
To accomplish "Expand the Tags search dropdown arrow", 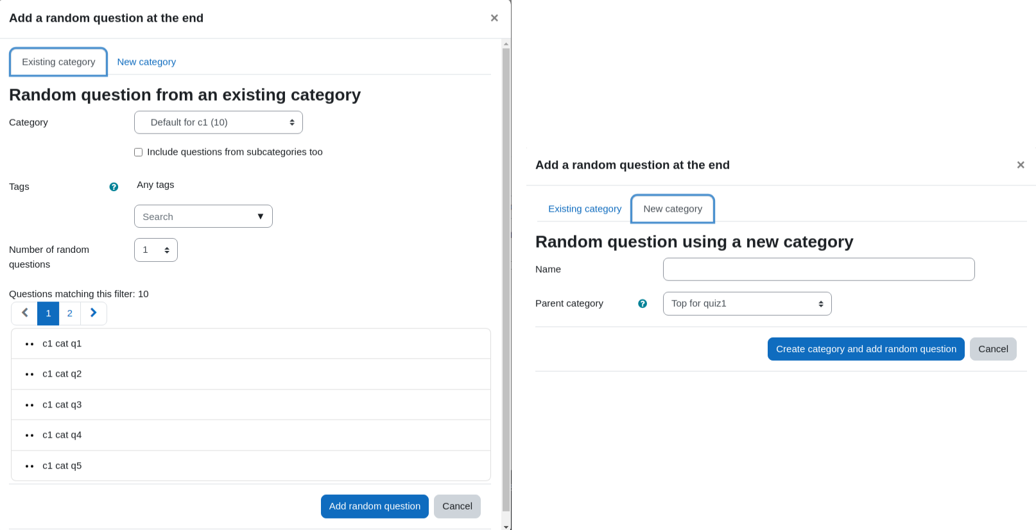I will (x=261, y=216).
